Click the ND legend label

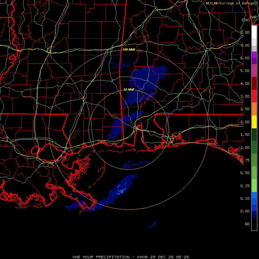(247, 224)
